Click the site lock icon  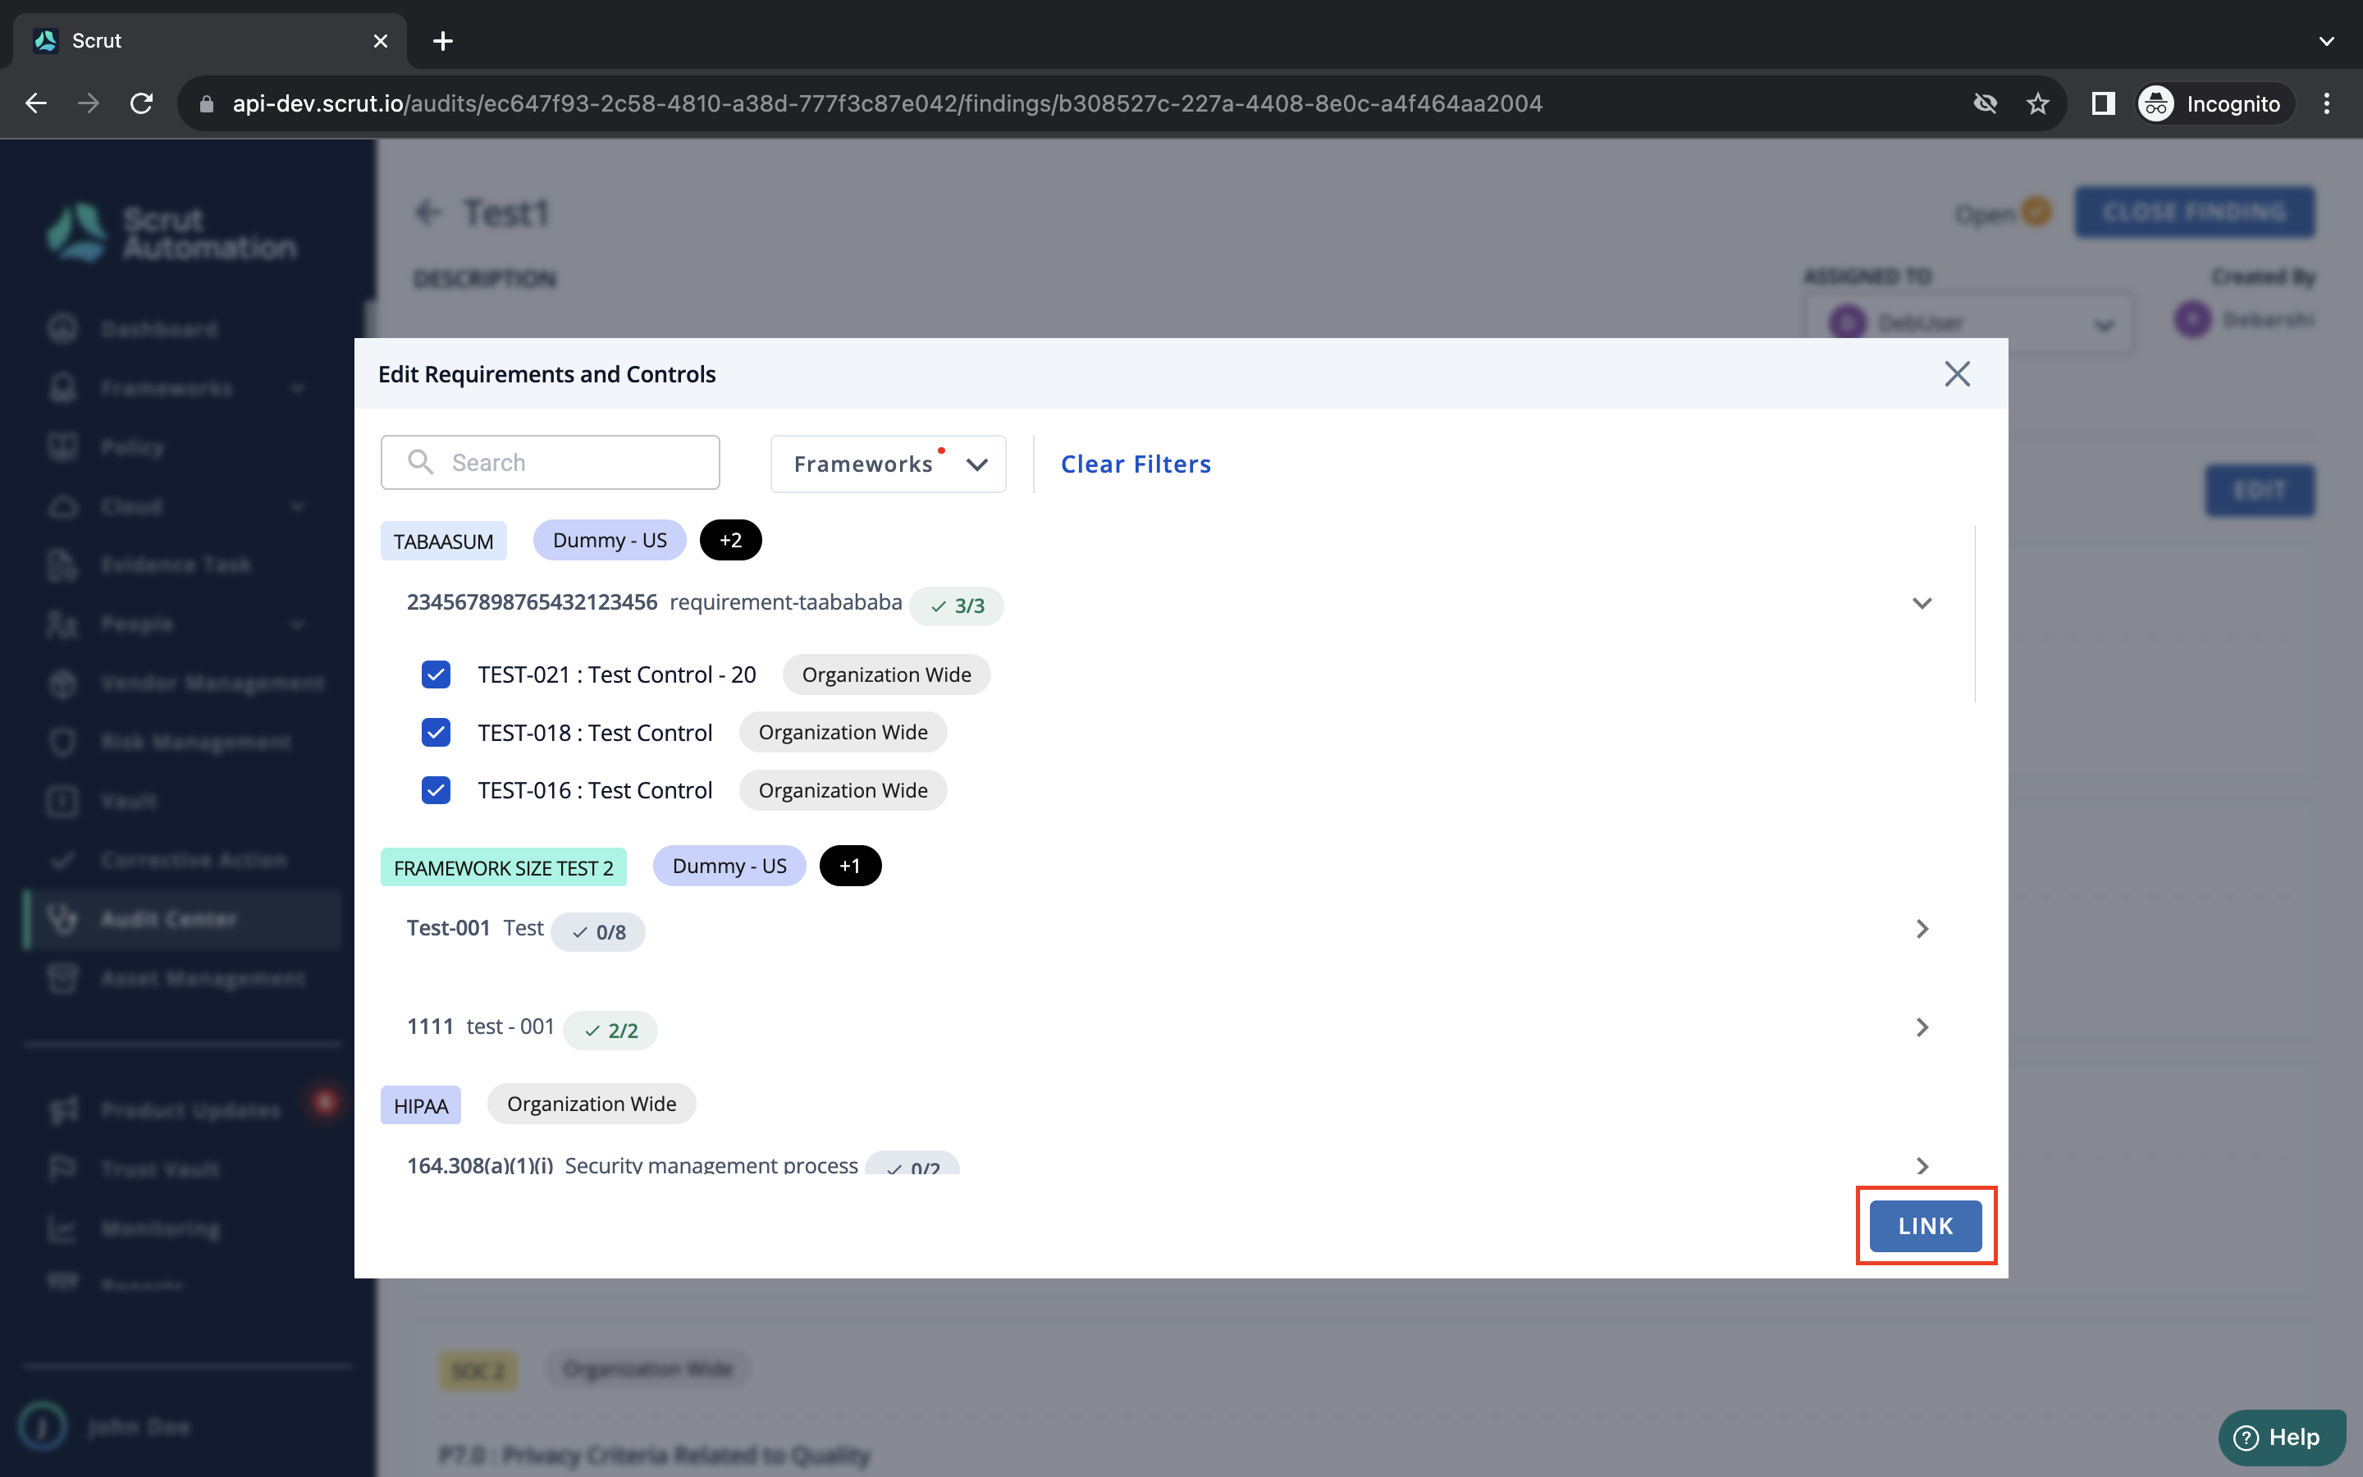206,103
